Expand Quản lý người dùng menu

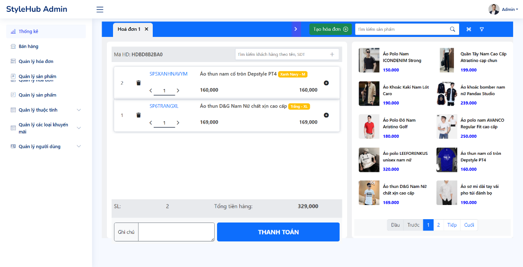tap(78, 146)
